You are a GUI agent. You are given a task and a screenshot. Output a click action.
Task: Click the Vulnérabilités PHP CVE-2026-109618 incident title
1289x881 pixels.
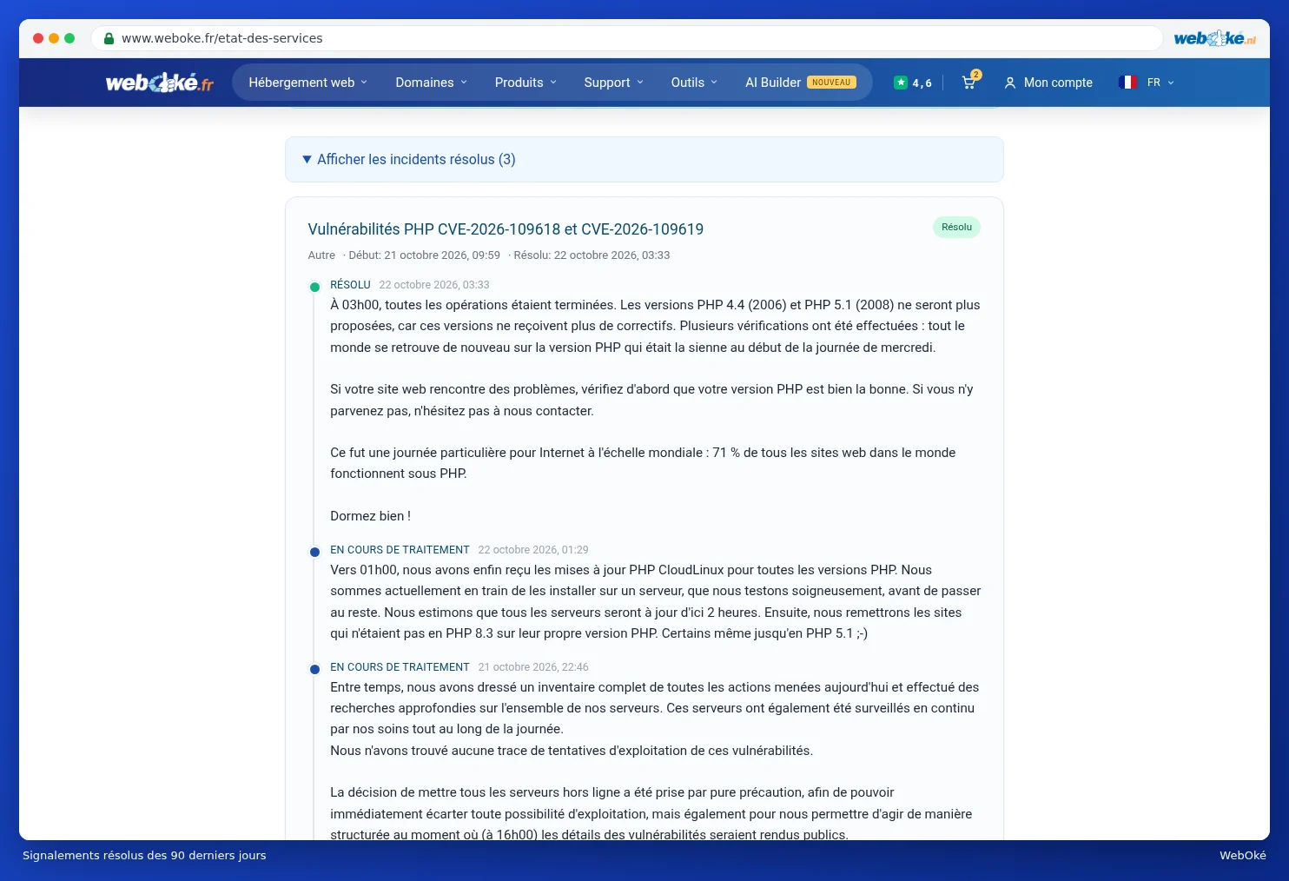pos(506,229)
